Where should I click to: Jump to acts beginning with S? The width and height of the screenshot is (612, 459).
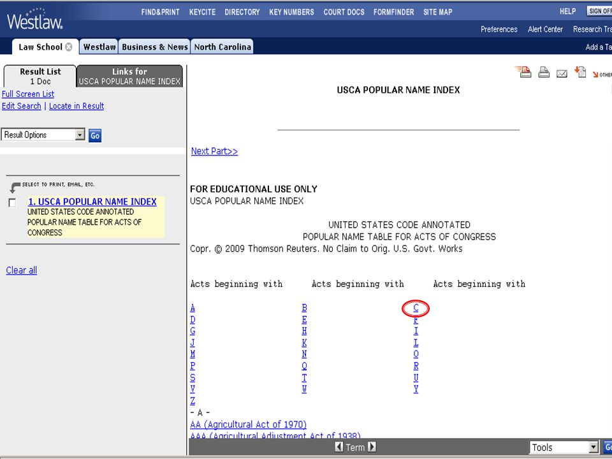coord(193,378)
